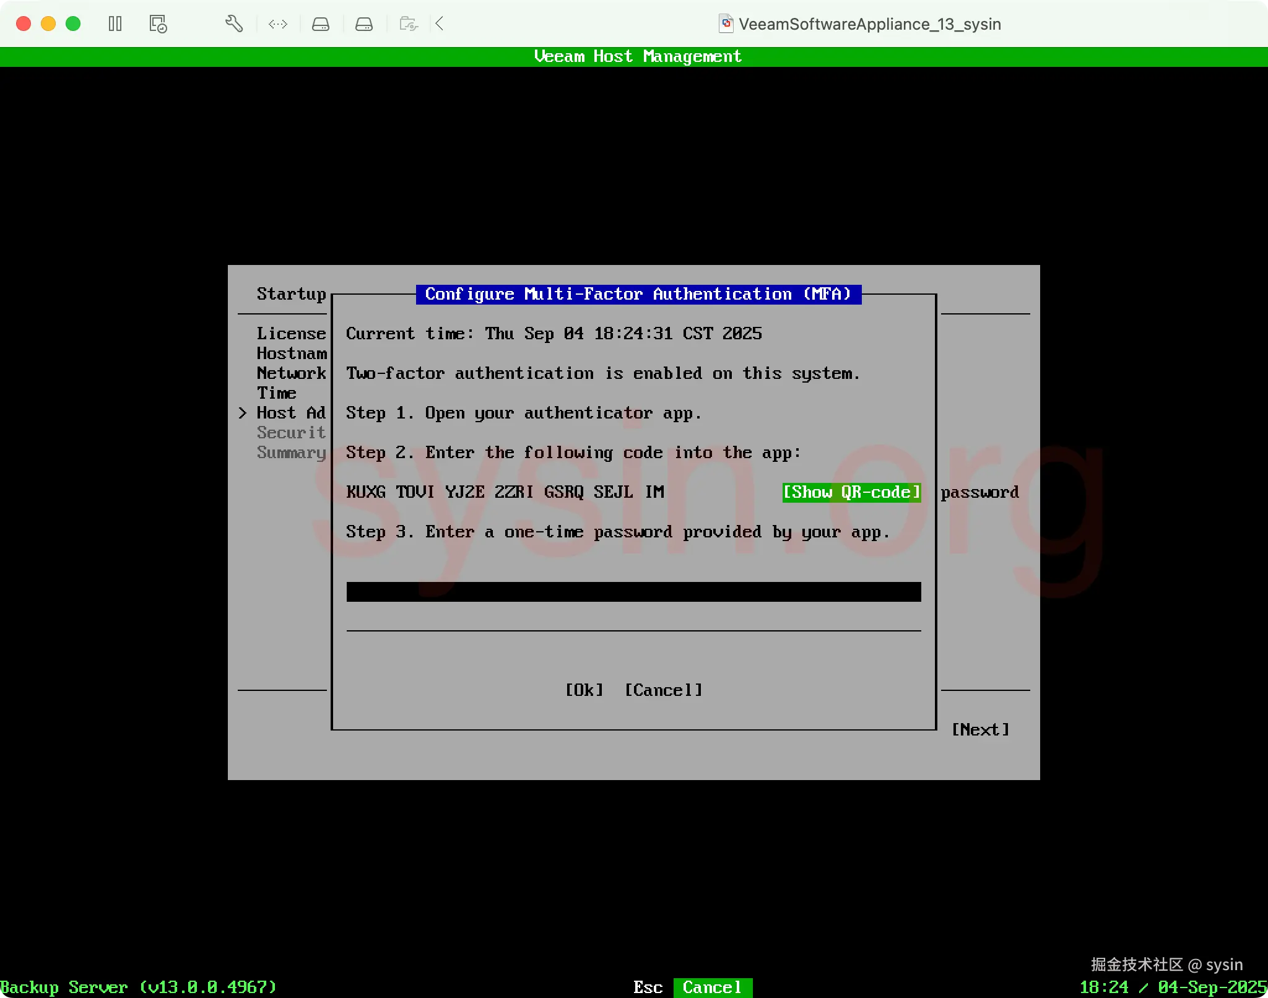Select the Network step in sidebar
This screenshot has height=998, width=1268.
point(291,373)
